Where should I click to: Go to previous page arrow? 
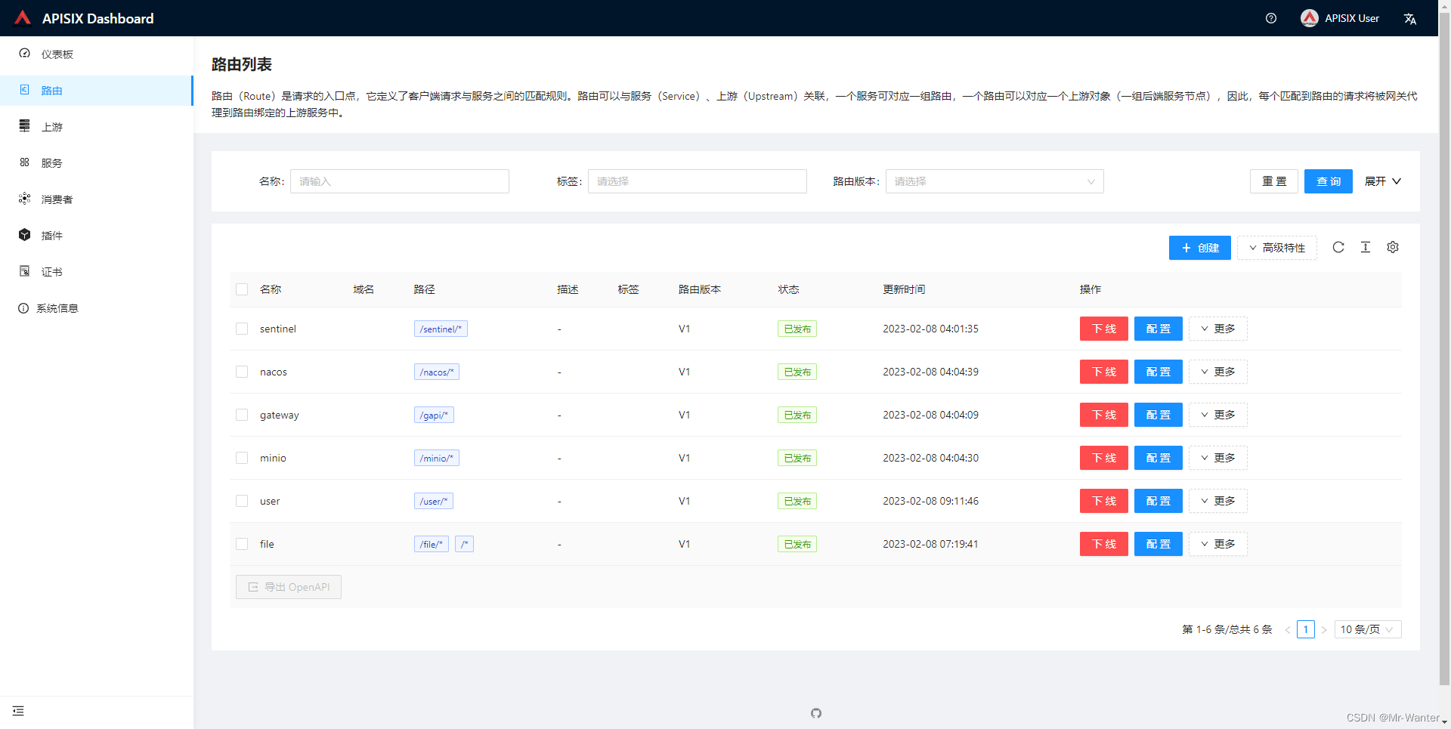coord(1288,629)
